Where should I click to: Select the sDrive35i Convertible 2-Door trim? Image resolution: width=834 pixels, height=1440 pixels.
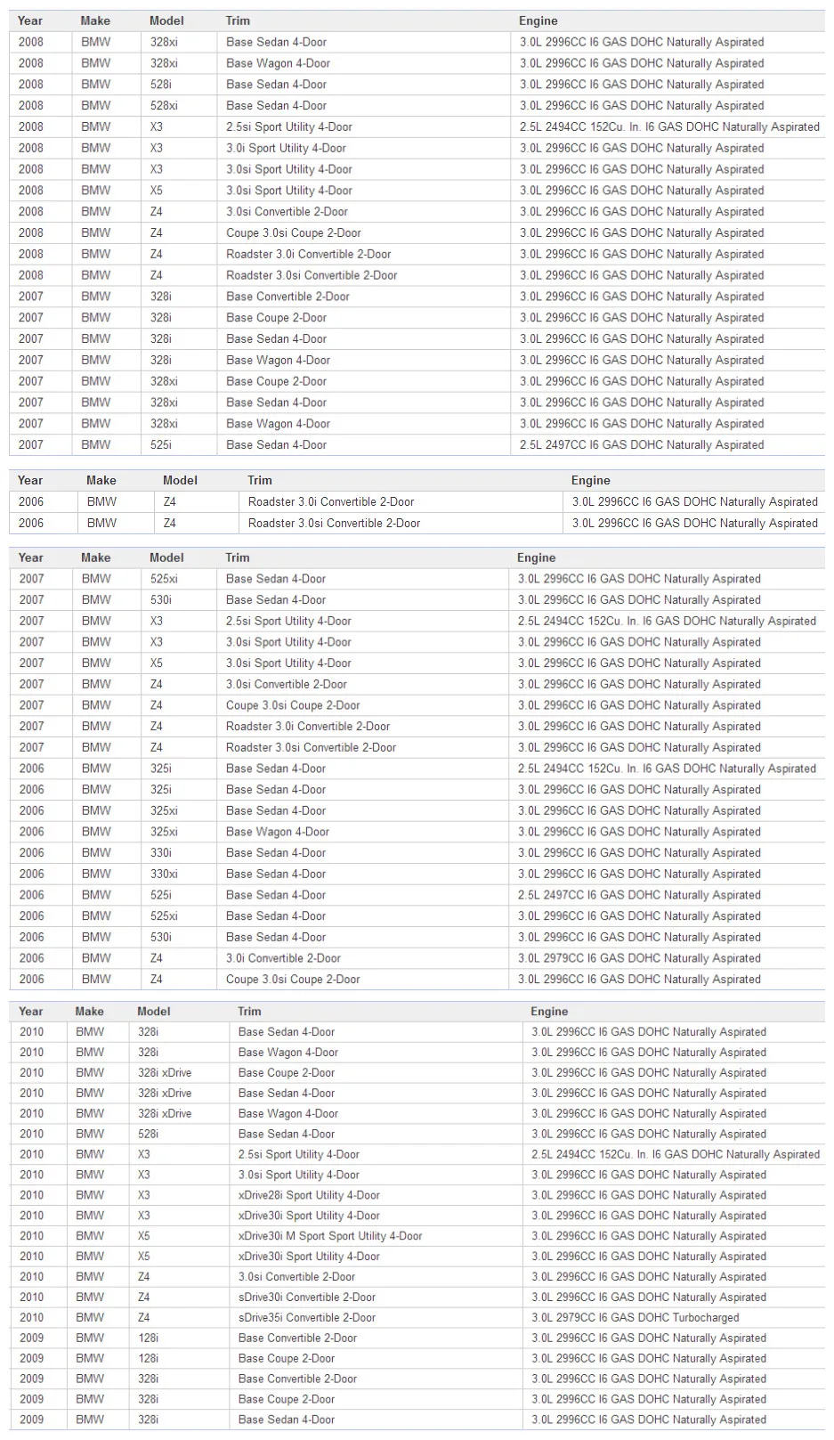click(307, 1318)
